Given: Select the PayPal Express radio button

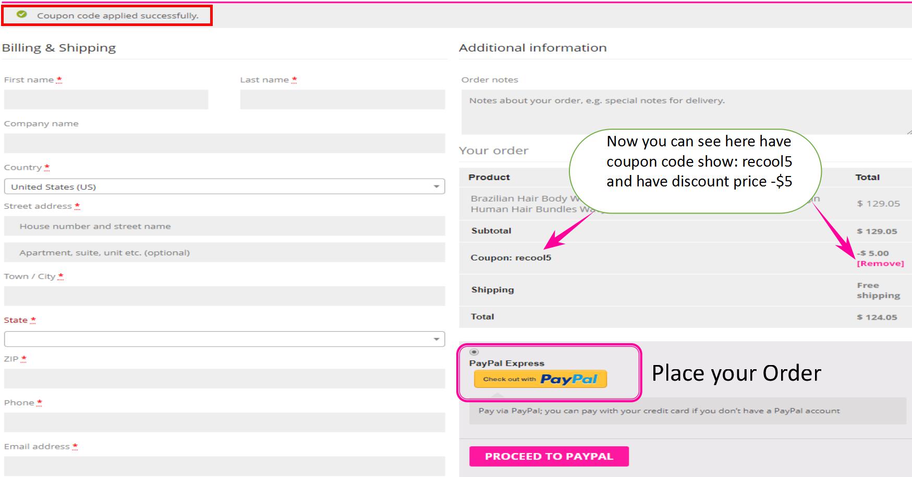Looking at the screenshot, I should 474,352.
